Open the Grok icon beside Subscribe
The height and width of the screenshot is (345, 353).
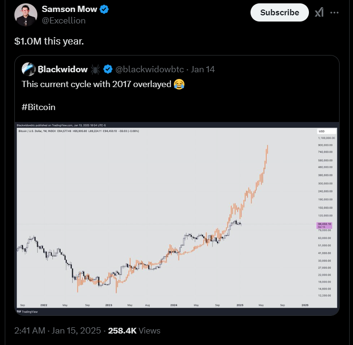(319, 12)
